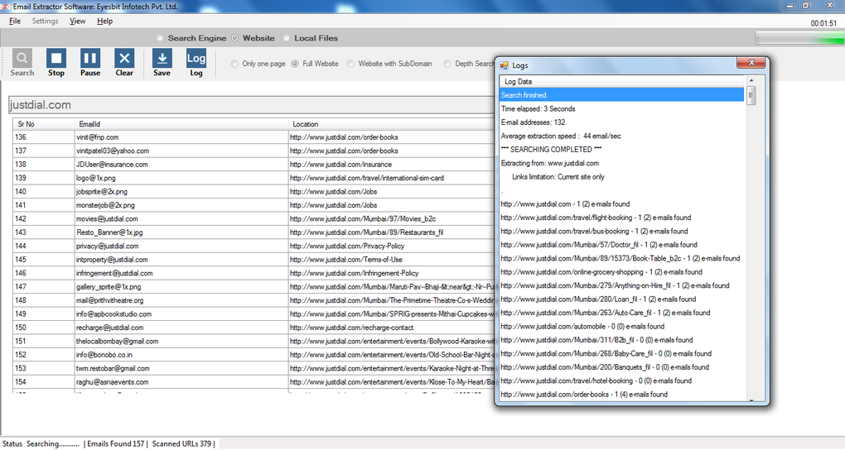Choose Website with SubDomain mode
This screenshot has height=450, width=845.
click(x=389, y=64)
